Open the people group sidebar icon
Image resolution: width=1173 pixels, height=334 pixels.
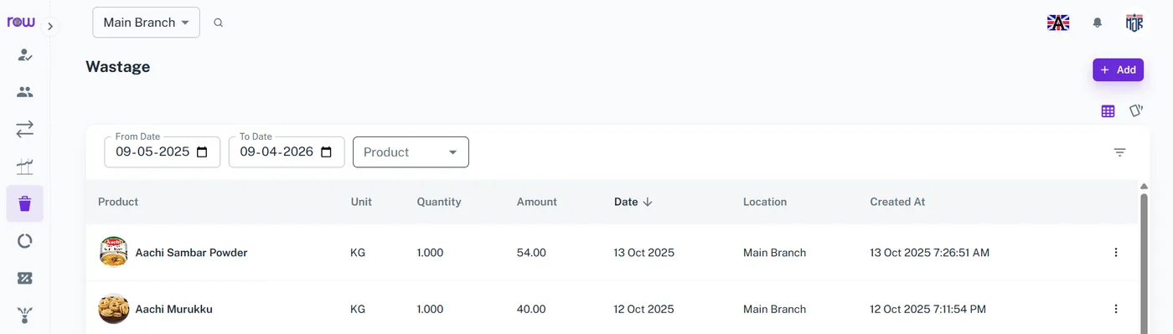click(x=24, y=92)
